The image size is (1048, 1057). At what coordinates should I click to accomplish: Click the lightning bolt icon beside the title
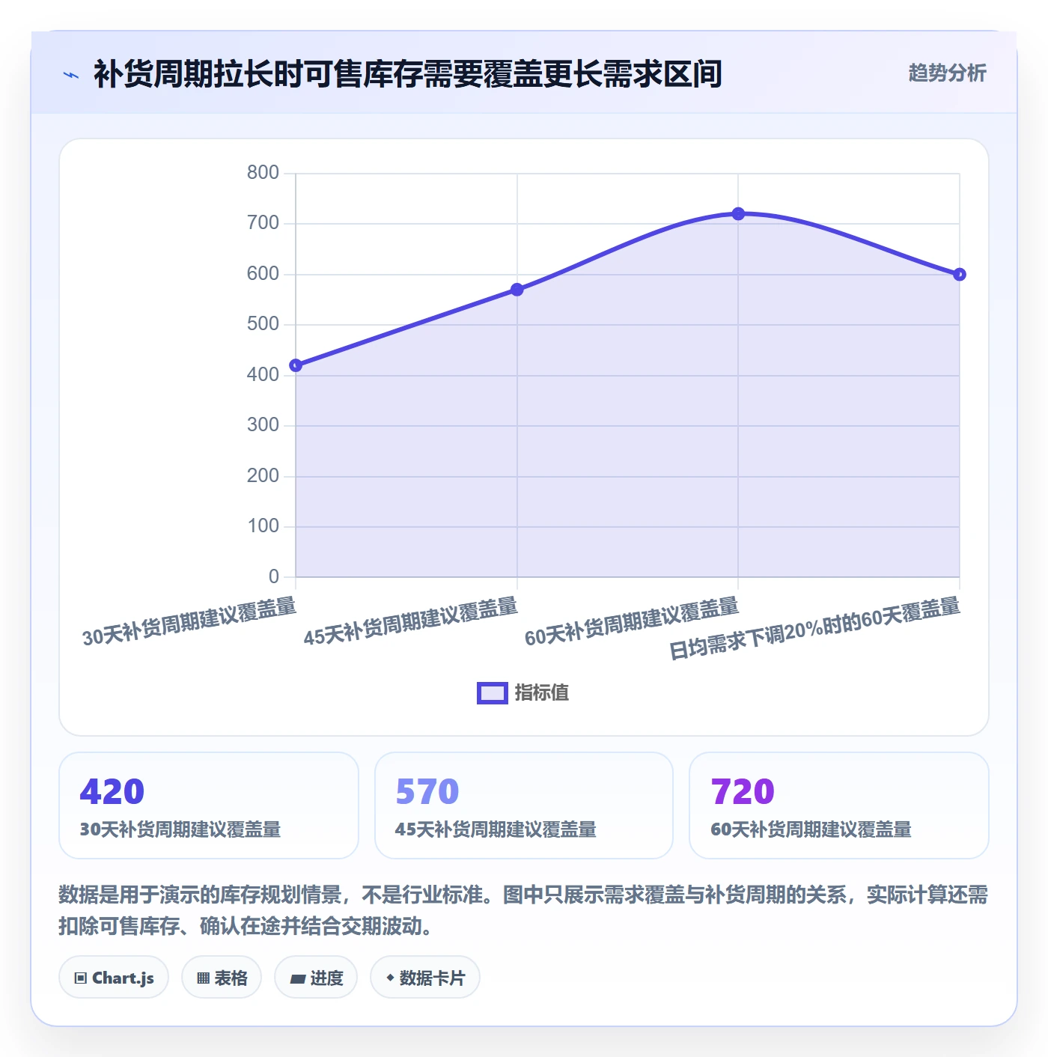[71, 75]
